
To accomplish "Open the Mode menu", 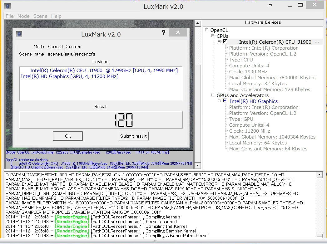I will pyautogui.click(x=23, y=16).
